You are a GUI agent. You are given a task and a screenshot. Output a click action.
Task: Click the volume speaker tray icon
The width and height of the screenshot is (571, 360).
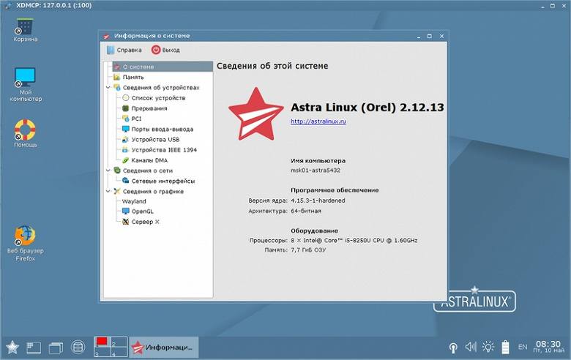point(471,347)
